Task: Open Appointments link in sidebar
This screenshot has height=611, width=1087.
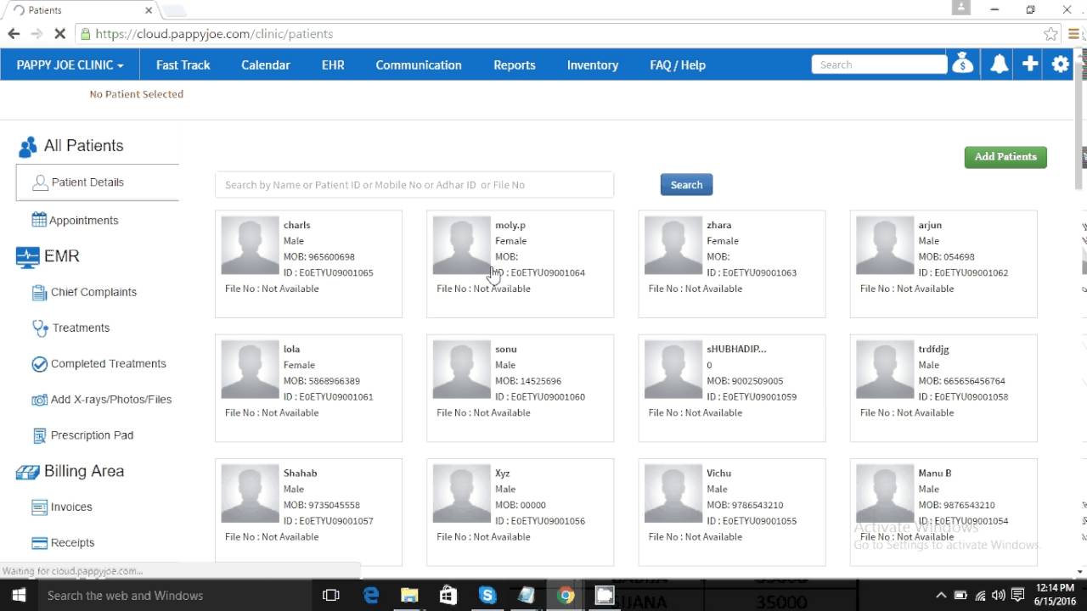Action: click(x=83, y=221)
